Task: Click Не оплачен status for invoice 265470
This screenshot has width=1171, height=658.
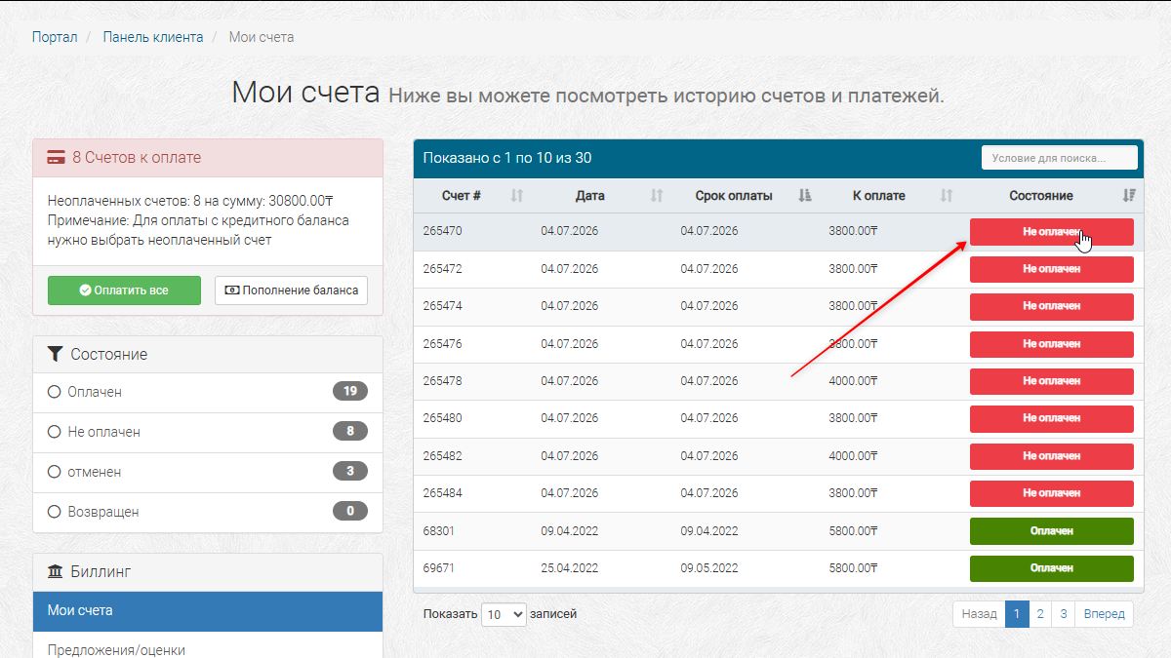Action: click(1052, 232)
